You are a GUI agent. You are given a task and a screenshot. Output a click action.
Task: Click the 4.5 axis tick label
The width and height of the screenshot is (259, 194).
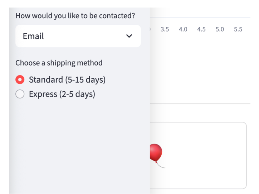coord(201,29)
